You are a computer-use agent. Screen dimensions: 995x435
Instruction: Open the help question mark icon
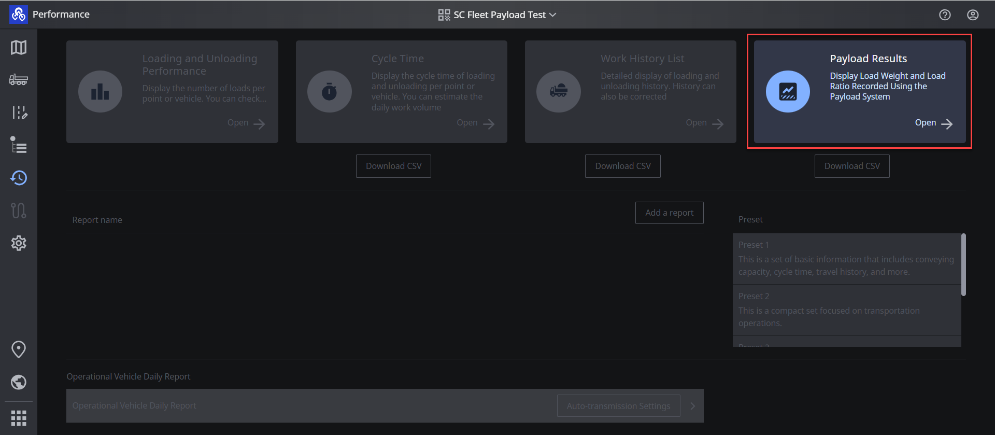[x=945, y=15]
